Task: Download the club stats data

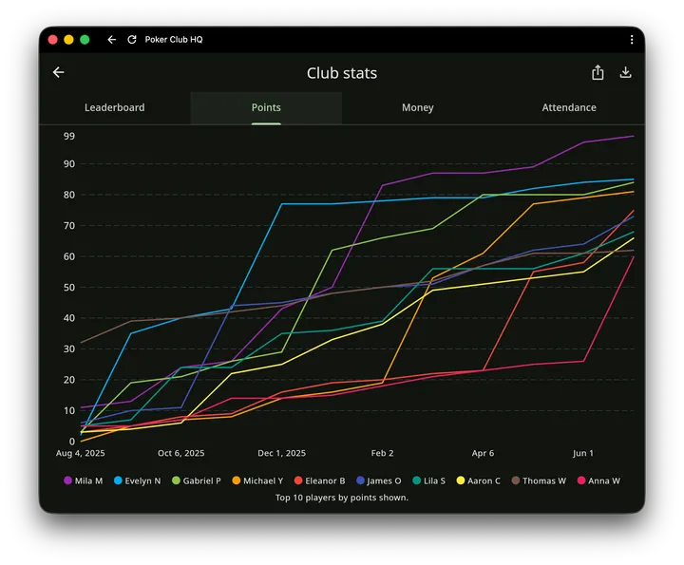Action: [625, 72]
